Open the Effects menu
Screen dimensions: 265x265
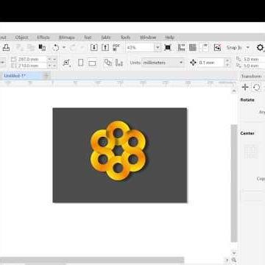pyautogui.click(x=43, y=38)
